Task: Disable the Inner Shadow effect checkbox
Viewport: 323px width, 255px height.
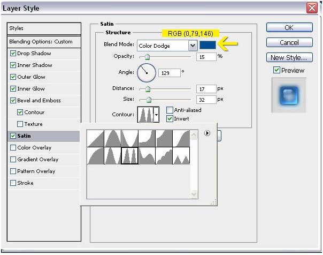Action: pyautogui.click(x=13, y=65)
